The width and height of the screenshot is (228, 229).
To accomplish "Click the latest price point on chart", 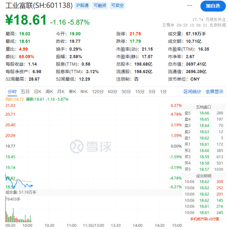I will pos(32,185).
